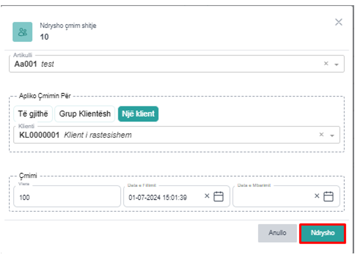Click the Artikulli combo box showing Aa001
Screen dimensions: 355x259
pyautogui.click(x=164, y=64)
